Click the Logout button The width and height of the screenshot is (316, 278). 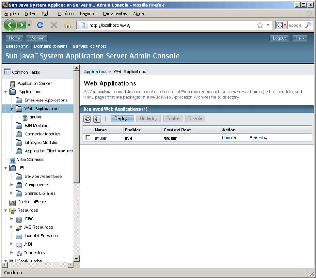point(279,38)
